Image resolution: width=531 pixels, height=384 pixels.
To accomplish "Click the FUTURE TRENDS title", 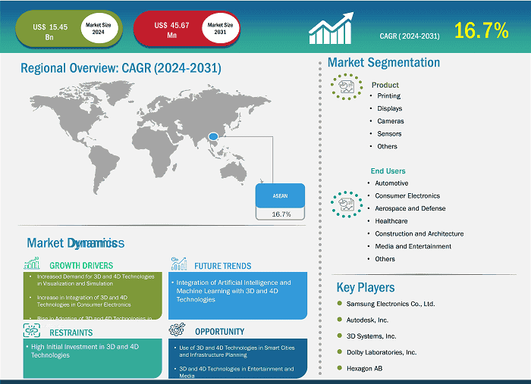I will point(222,266).
